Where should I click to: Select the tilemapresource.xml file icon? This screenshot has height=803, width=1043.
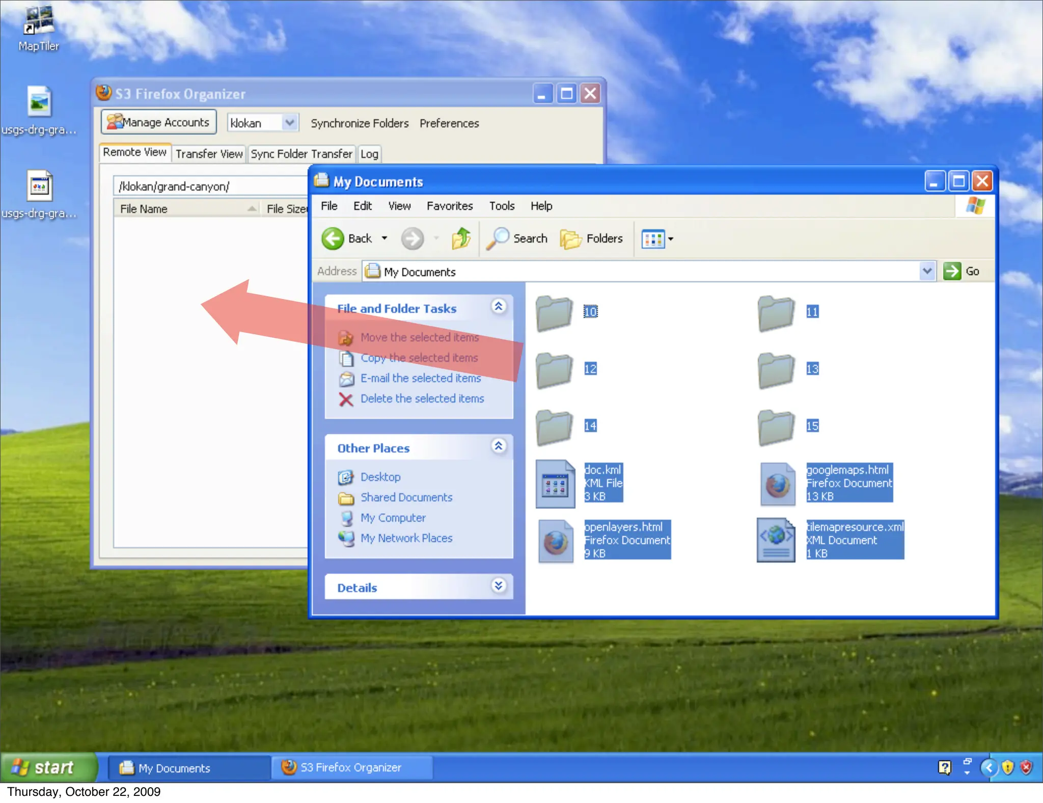[x=776, y=540]
